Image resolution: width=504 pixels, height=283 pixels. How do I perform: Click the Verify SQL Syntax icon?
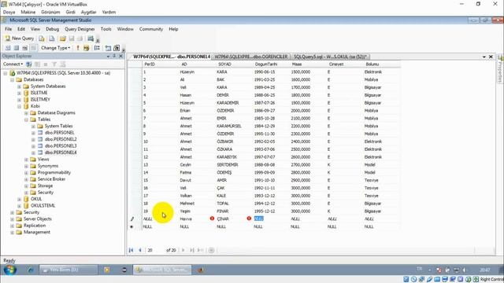pos(86,48)
